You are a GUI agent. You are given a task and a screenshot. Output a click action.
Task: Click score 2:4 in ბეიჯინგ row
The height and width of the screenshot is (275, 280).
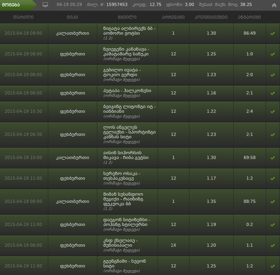pyautogui.click(x=249, y=111)
